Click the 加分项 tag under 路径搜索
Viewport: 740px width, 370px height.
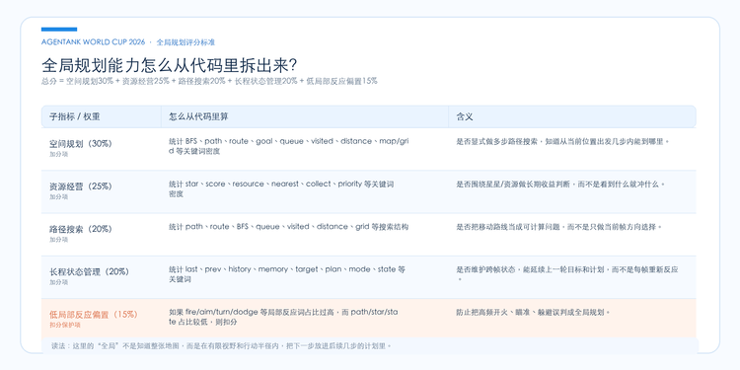click(x=58, y=240)
